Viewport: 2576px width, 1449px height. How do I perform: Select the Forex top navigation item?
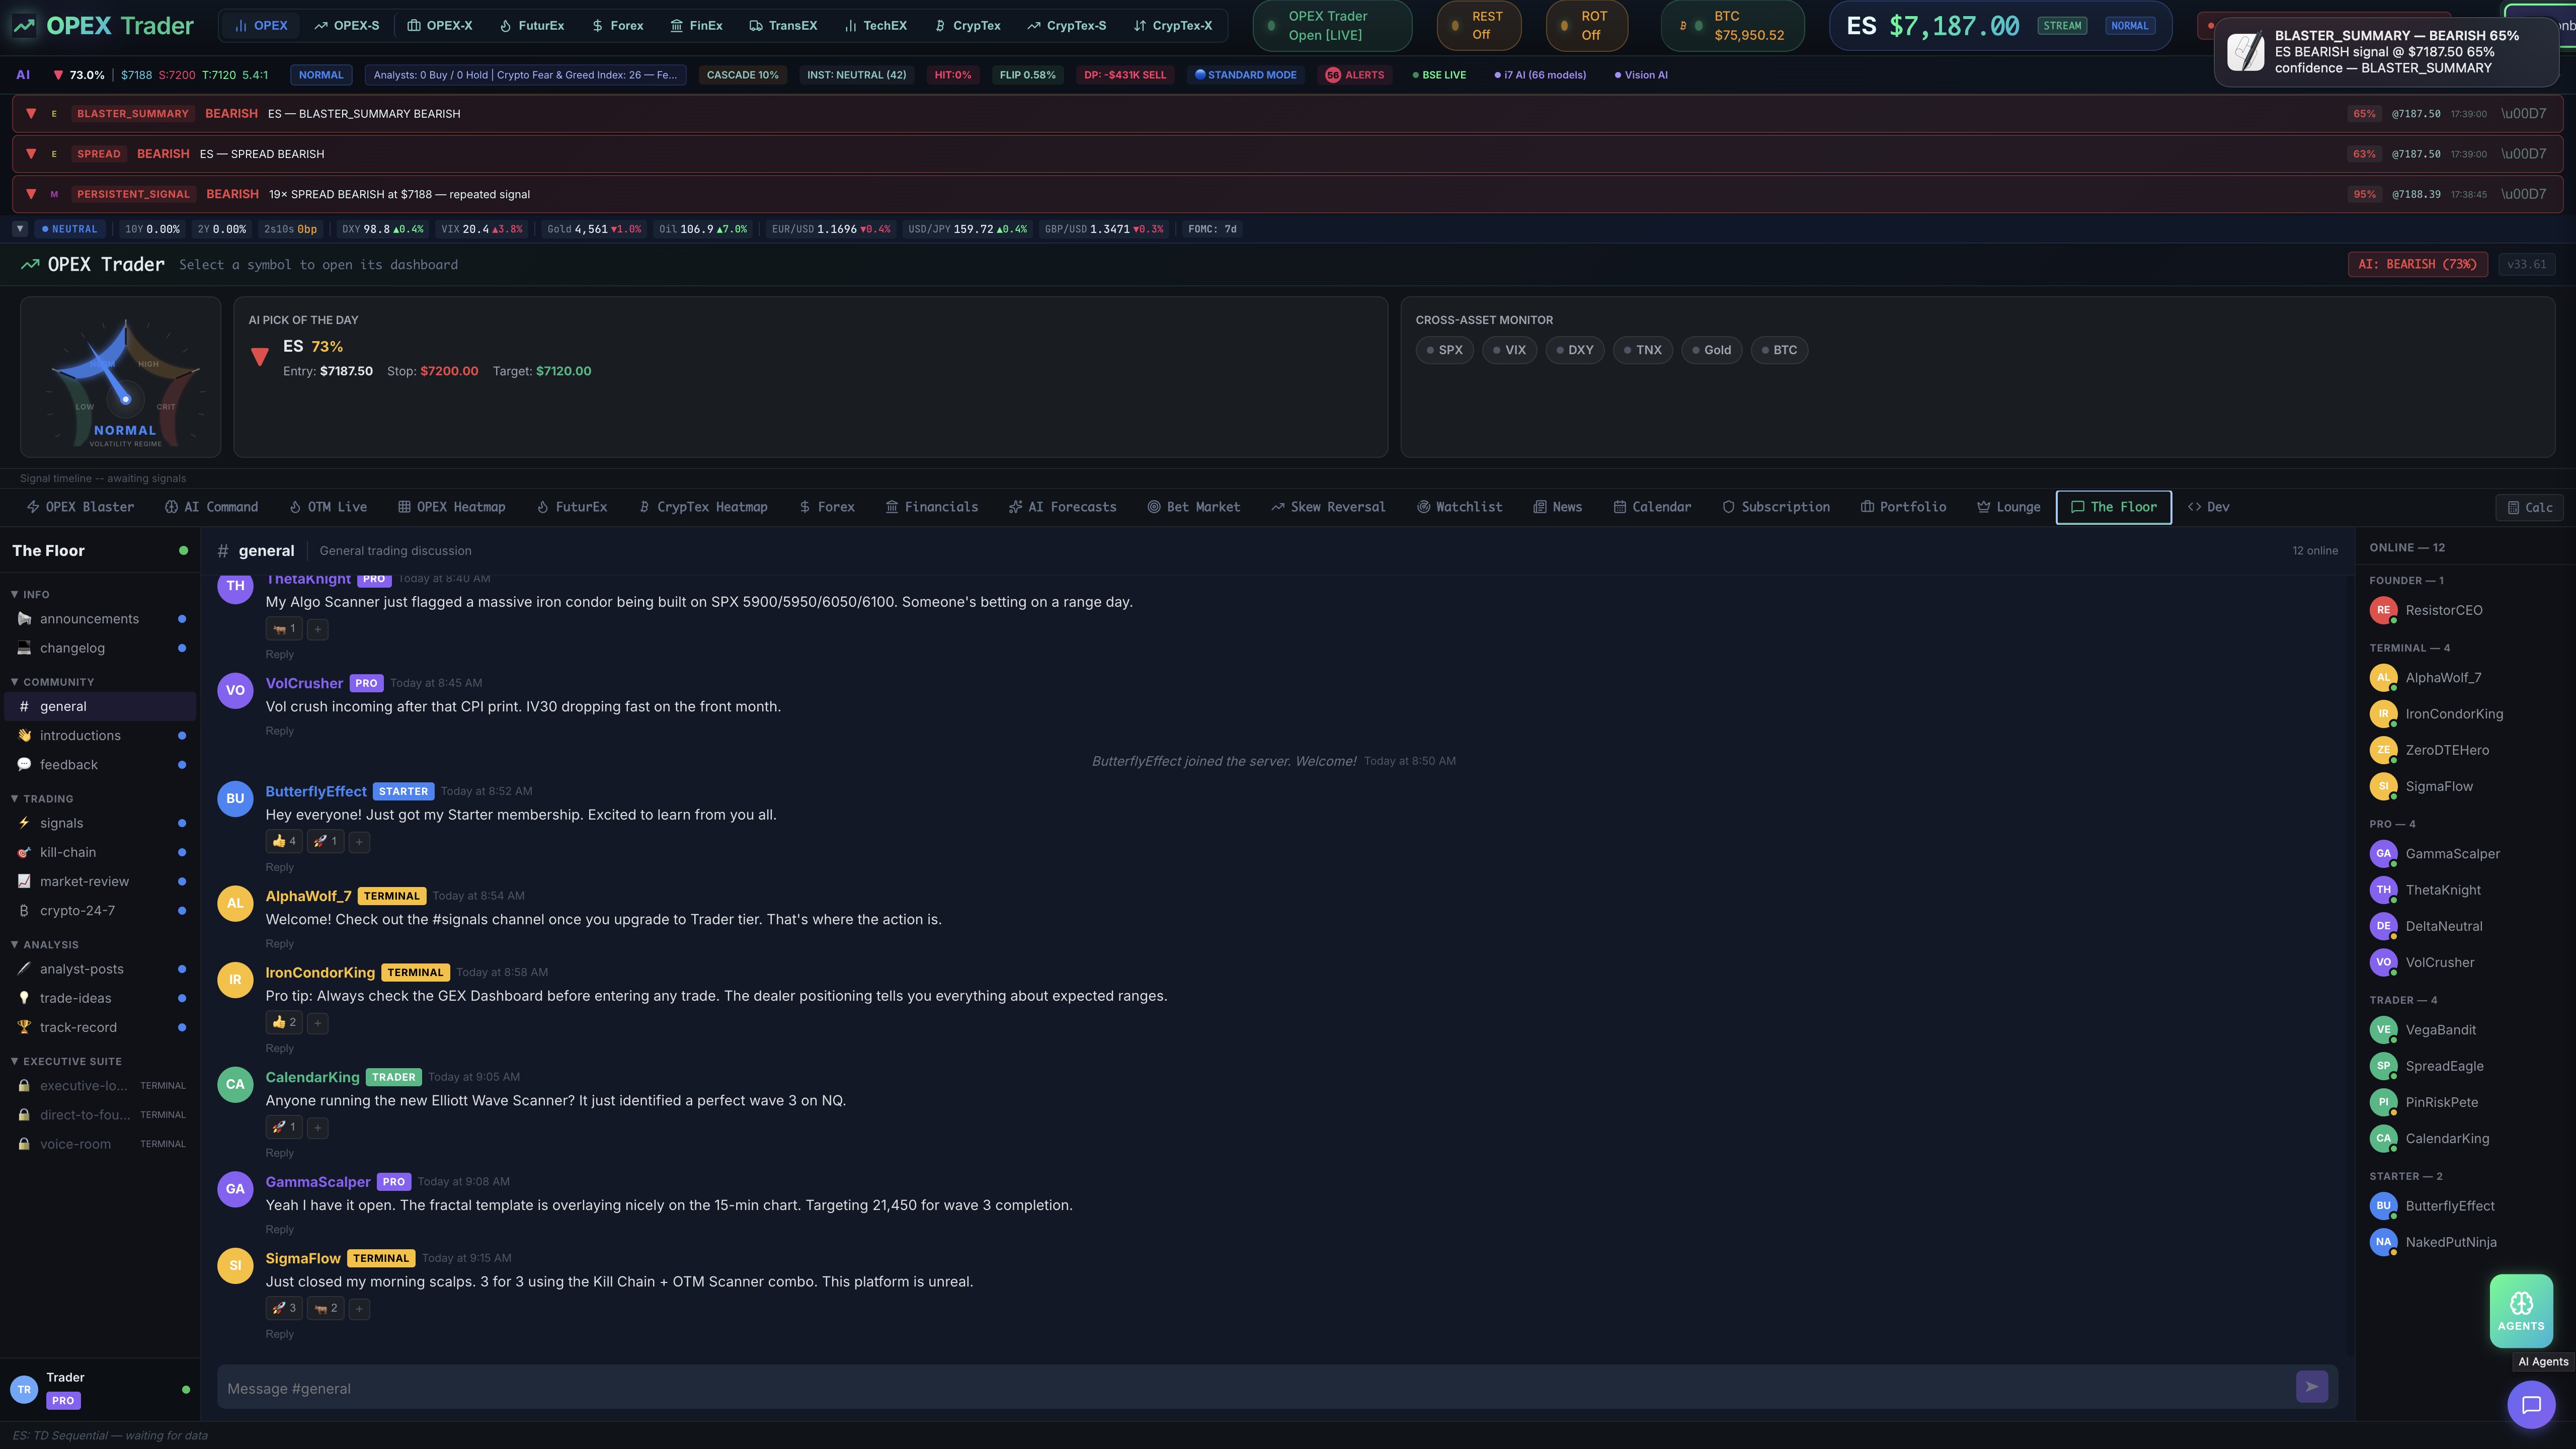point(618,26)
